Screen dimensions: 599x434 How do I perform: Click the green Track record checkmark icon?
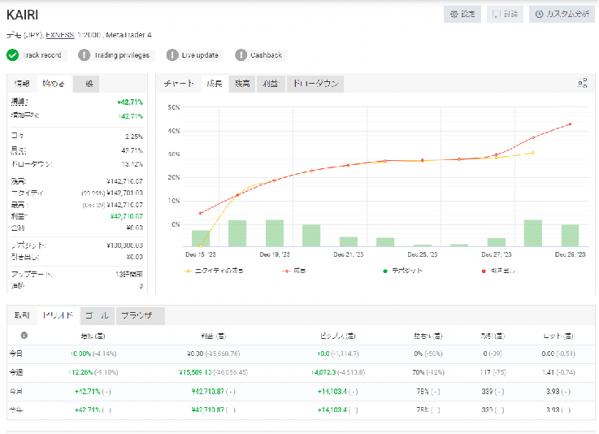(x=13, y=55)
